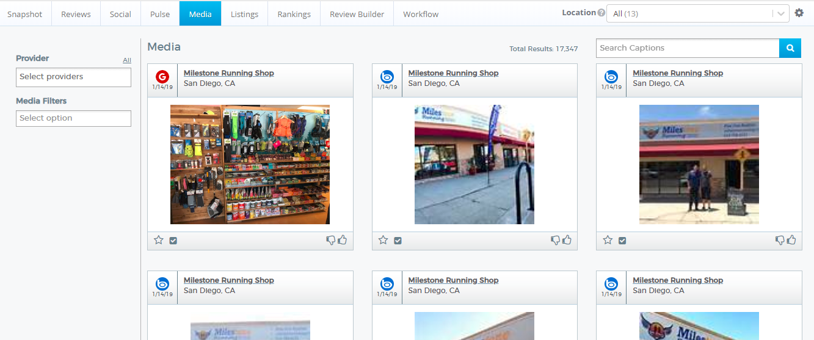Toggle the checkbox on the bike-rack storefront card
Screen dimensions: 814x340
click(398, 241)
